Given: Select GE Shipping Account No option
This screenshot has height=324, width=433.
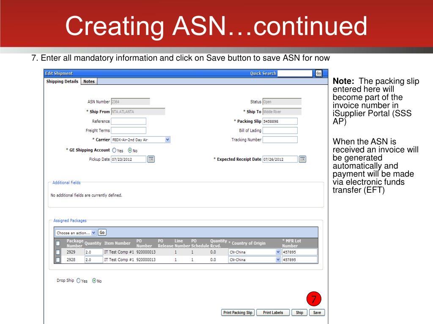Looking at the screenshot, I should [x=130, y=151].
